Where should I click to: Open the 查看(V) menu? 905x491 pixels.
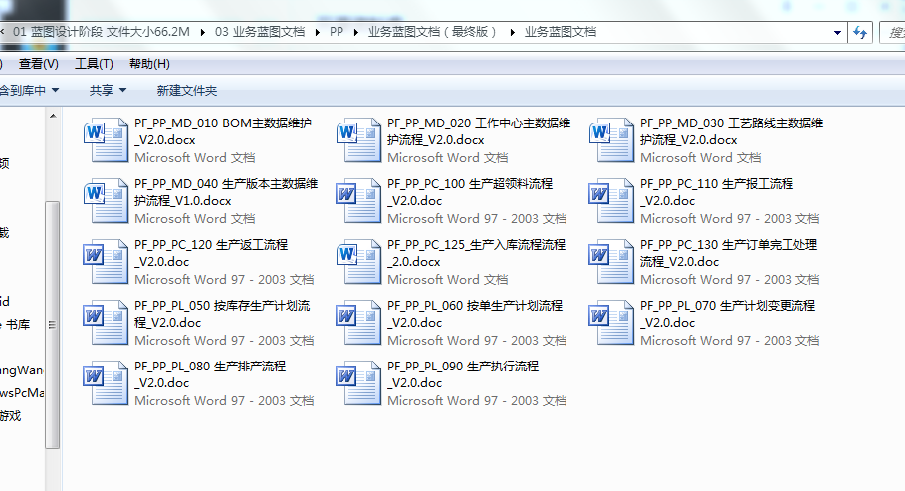[39, 64]
